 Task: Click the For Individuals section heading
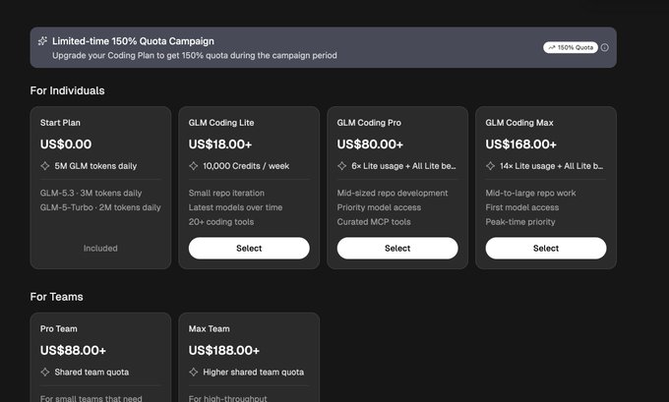(67, 90)
